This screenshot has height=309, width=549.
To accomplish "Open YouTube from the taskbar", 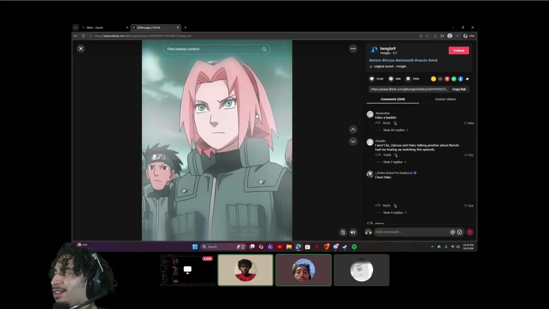I will (280, 247).
